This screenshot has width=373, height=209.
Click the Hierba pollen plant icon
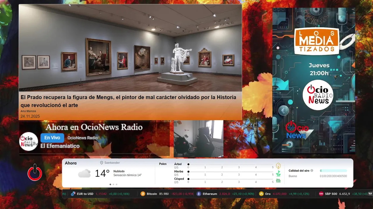(x=278, y=173)
